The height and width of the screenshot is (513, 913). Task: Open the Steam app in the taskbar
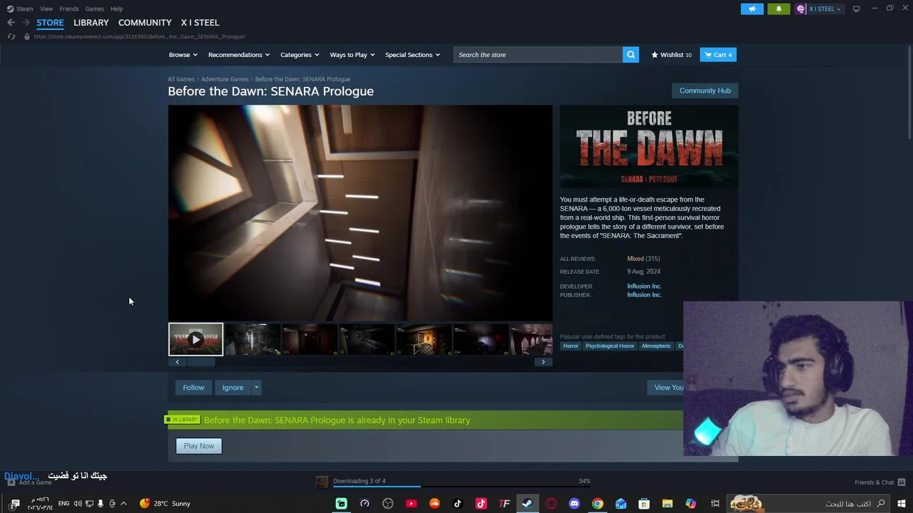pos(527,504)
